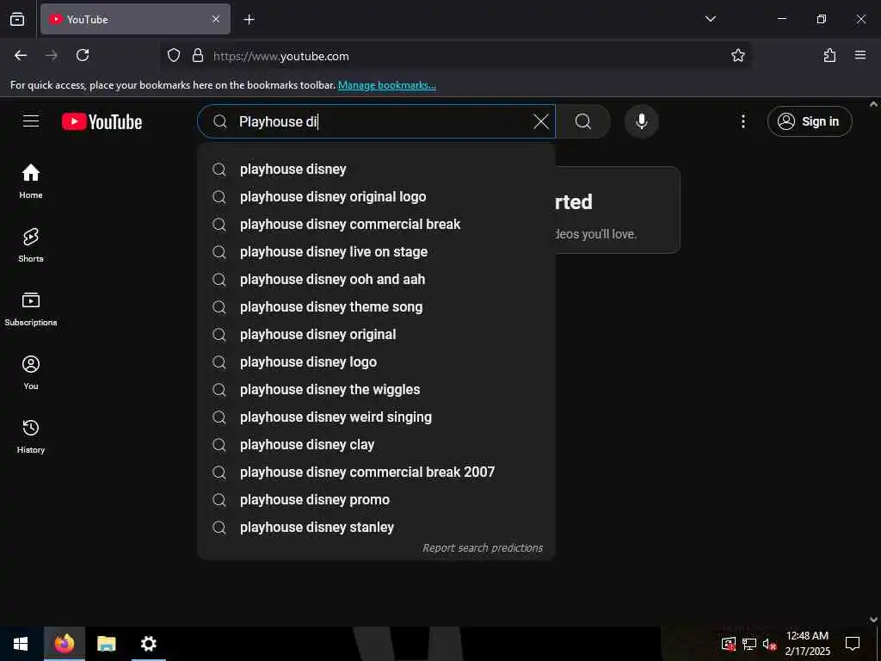
Task: Submit search with magnifier button
Action: [x=583, y=121]
